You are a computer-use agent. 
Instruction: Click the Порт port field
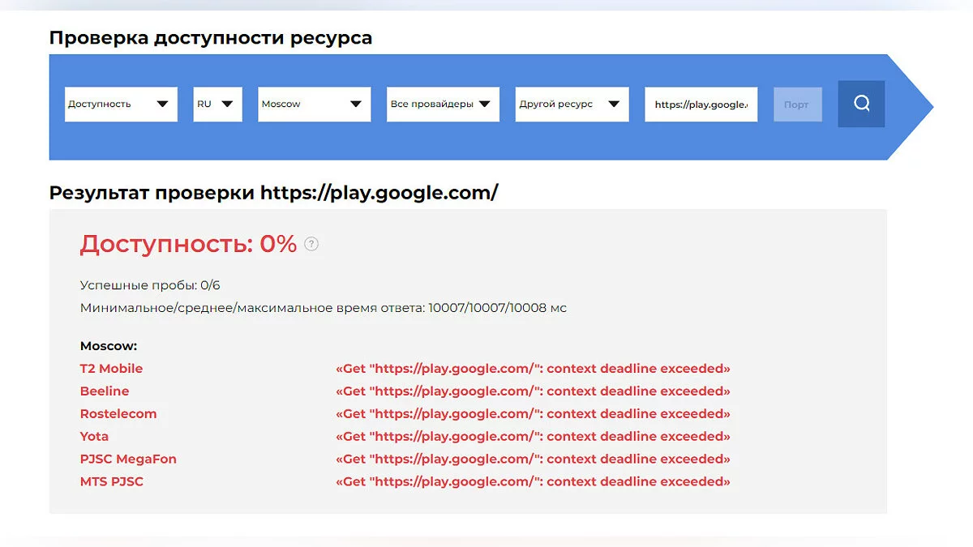pos(797,105)
